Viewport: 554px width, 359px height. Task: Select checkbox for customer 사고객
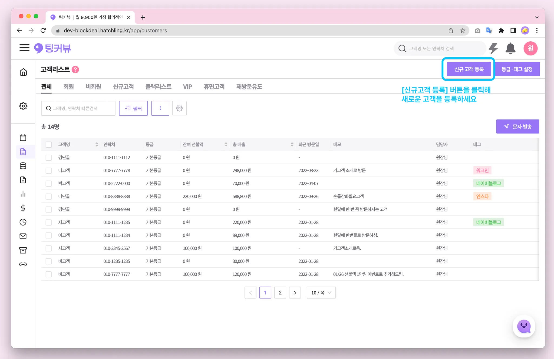(49, 248)
